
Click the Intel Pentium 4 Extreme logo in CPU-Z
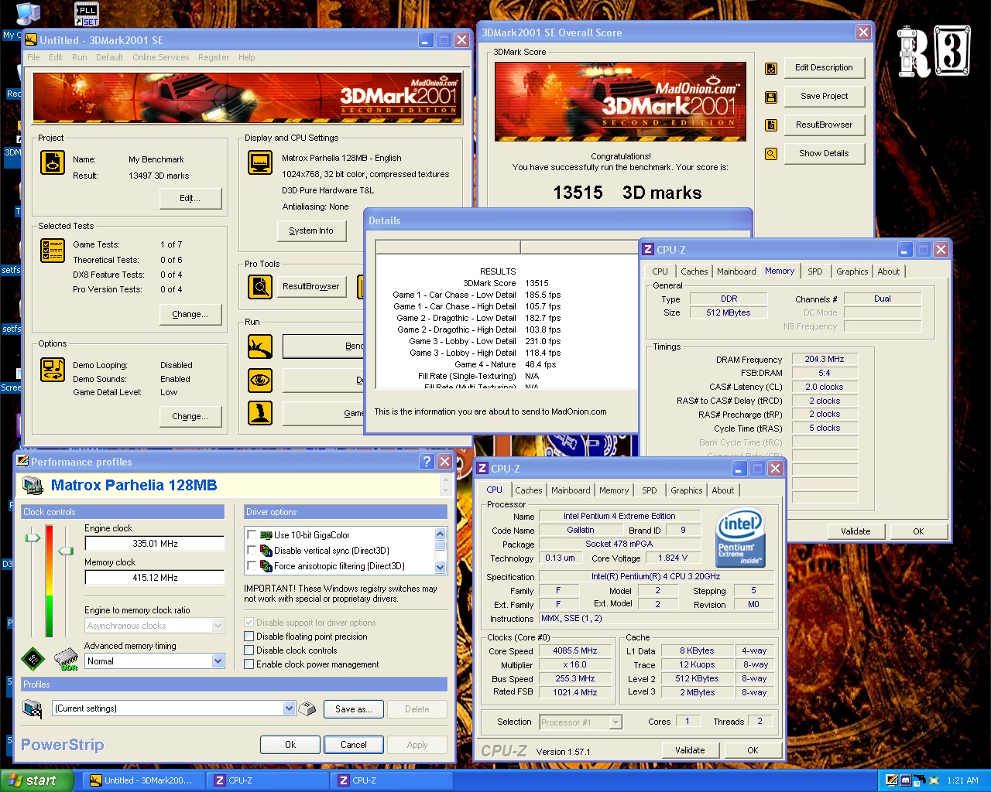(x=741, y=538)
